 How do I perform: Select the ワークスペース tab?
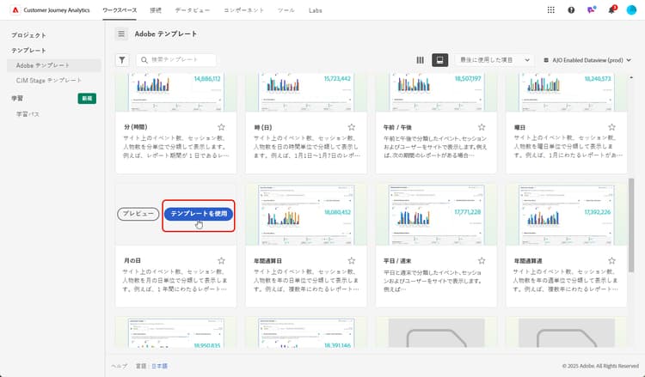(120, 10)
